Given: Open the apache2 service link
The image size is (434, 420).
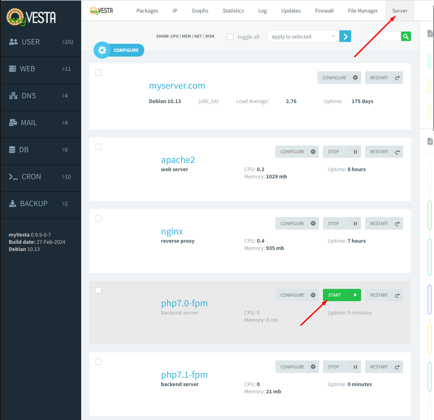Looking at the screenshot, I should pyautogui.click(x=178, y=160).
